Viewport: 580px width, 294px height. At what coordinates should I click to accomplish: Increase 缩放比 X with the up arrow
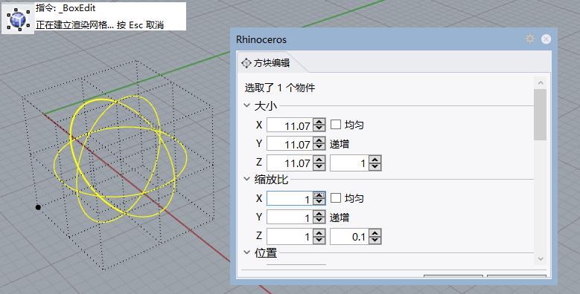click(x=319, y=195)
